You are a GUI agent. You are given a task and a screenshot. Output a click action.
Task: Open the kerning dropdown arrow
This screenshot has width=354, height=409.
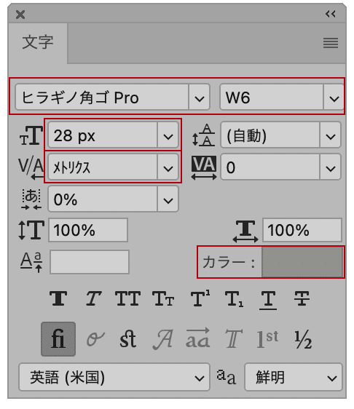168,167
